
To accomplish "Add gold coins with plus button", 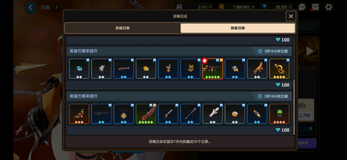I will pos(253,7).
